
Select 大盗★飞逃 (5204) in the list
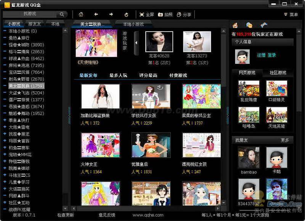coord(26,93)
